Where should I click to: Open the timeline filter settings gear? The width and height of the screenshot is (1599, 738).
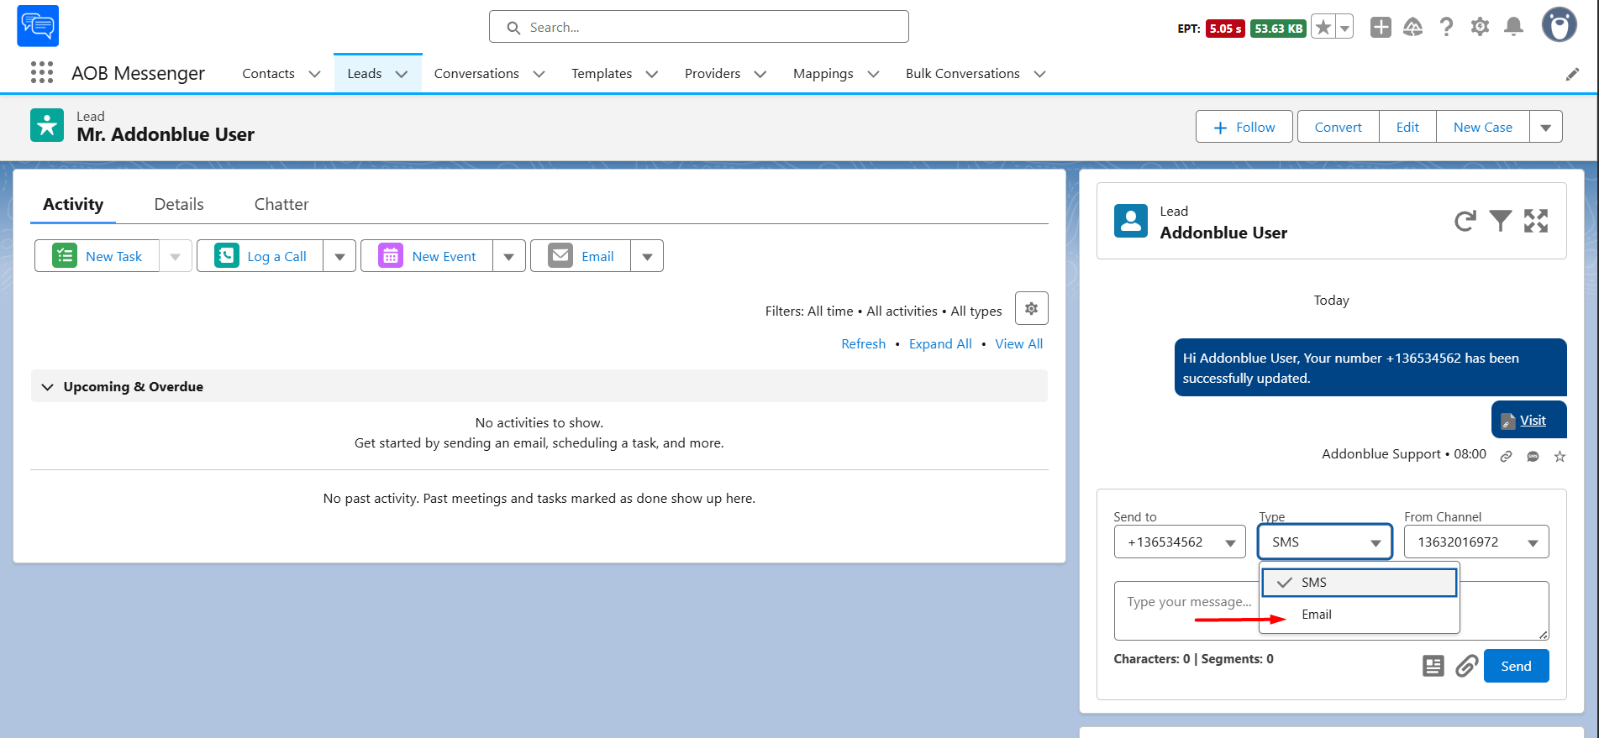click(x=1031, y=308)
